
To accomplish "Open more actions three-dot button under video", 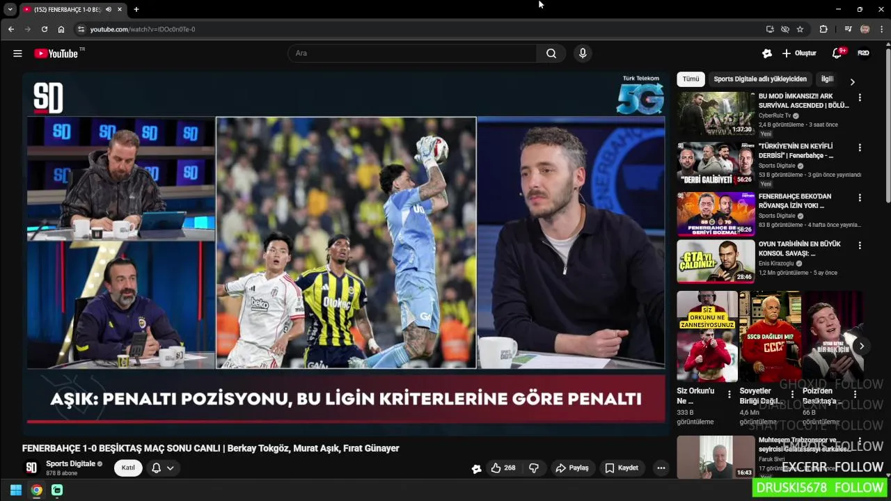I will (x=661, y=468).
